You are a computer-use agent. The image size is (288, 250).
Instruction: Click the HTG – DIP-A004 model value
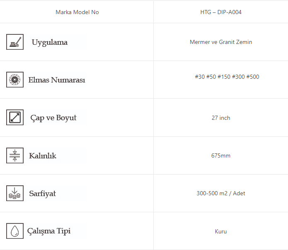pyautogui.click(x=220, y=12)
